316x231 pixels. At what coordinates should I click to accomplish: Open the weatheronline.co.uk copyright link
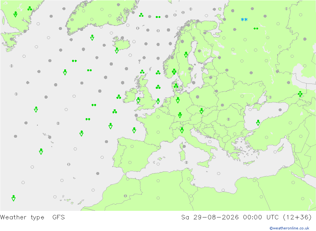289,228
